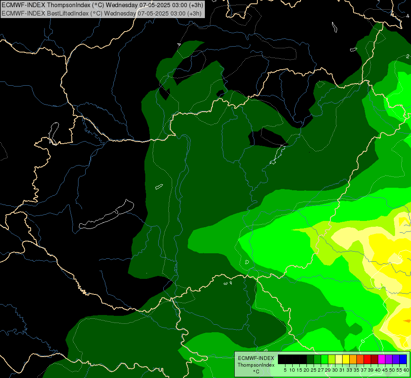Viewport: 411px width, 378px height.
Task: Click the legend tick label "20"
Action: coord(307,370)
